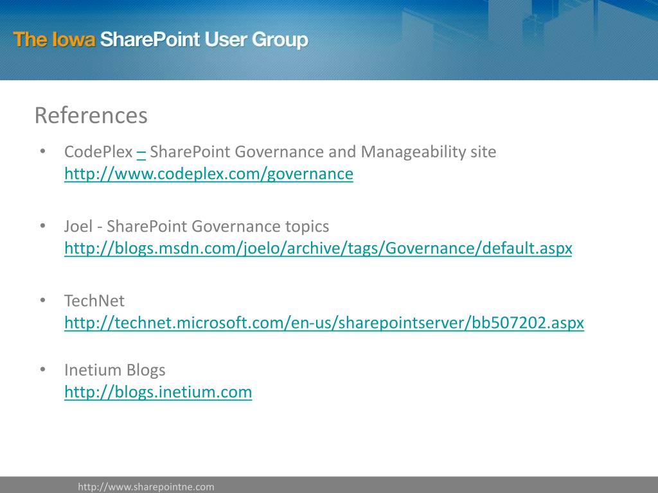
Task: Open the codeplex.com/governance link
Action: (x=209, y=173)
